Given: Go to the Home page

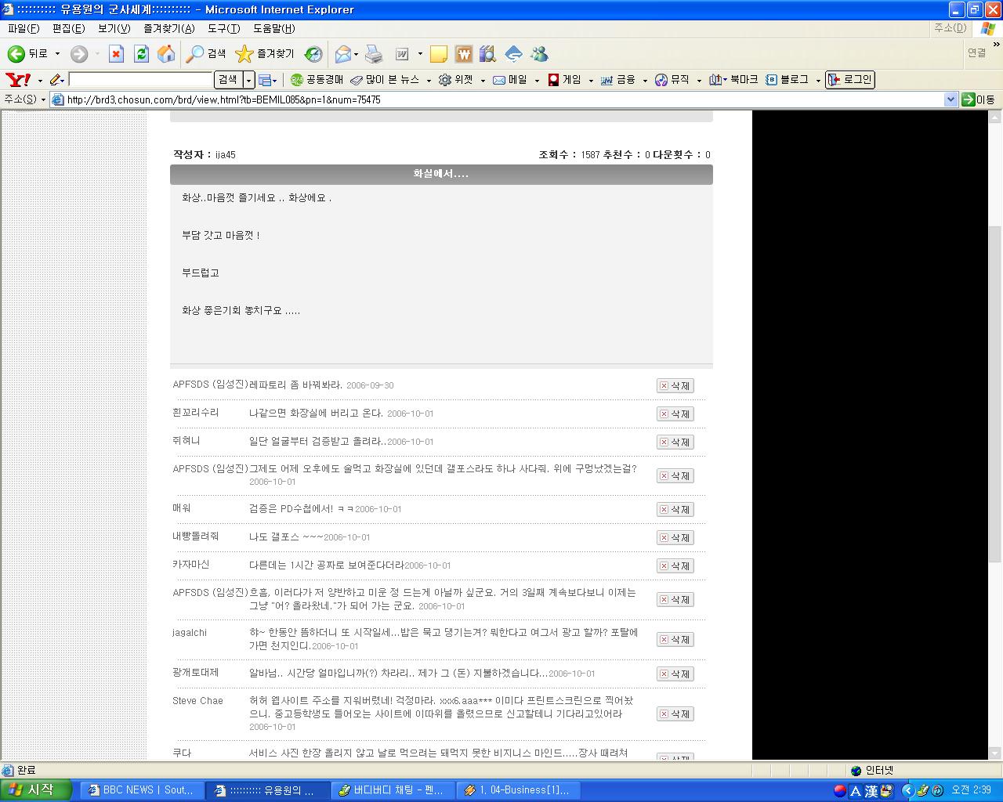Looking at the screenshot, I should (166, 53).
